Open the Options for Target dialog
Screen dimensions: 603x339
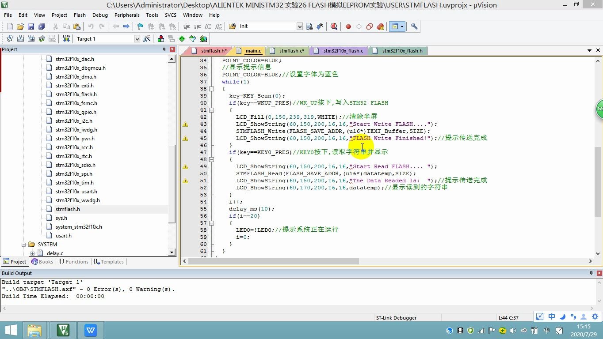coord(147,39)
